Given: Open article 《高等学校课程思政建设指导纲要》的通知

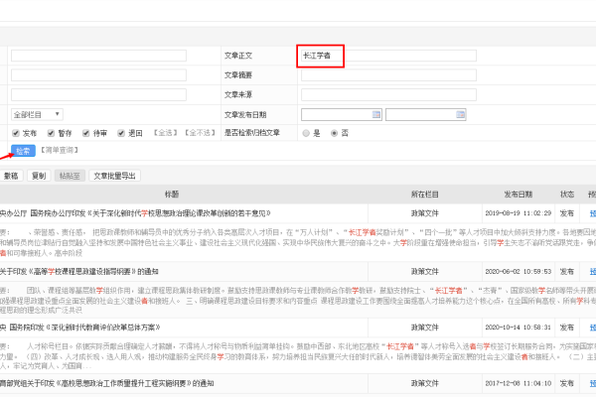Looking at the screenshot, I should coord(79,272).
